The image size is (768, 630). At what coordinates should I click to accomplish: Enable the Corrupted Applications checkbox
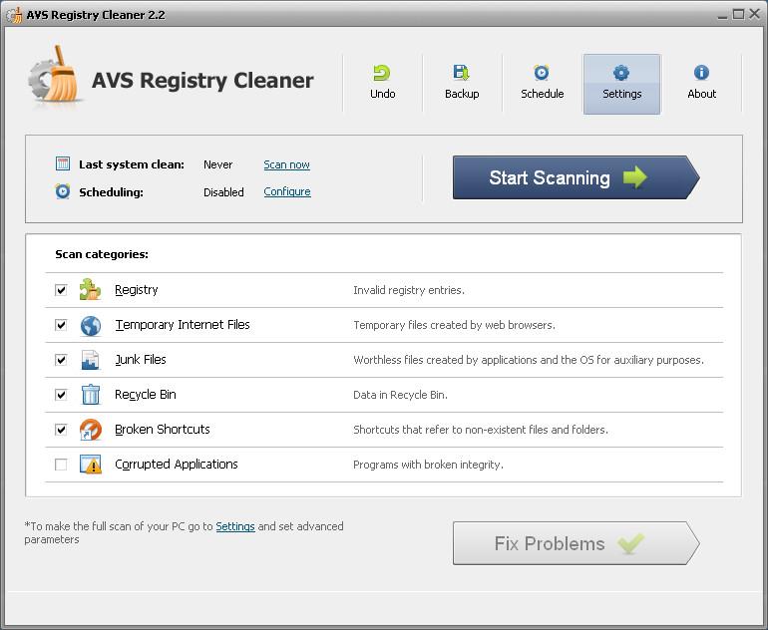coord(61,465)
